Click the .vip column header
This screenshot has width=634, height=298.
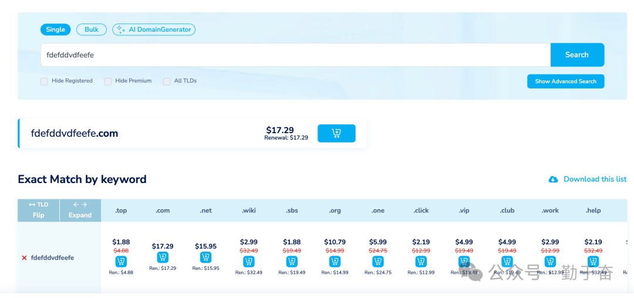pyautogui.click(x=464, y=211)
